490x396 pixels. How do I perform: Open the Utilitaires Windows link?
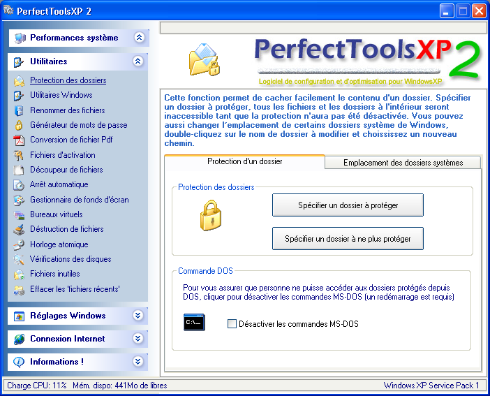tap(61, 95)
